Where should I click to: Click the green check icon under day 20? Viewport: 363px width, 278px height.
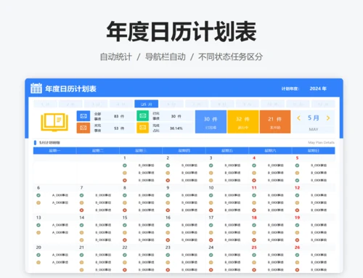point(38,255)
